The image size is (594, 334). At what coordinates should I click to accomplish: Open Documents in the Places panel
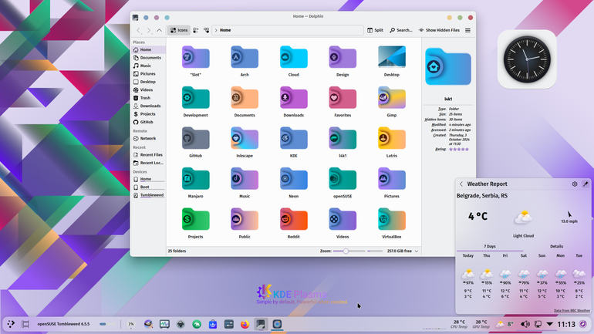(148, 58)
